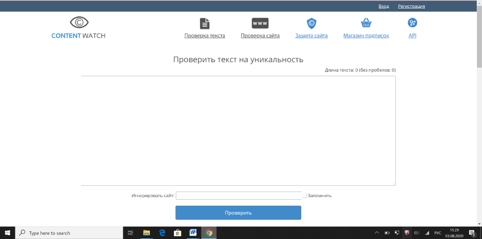Open the notification center icon

[x=472, y=233]
